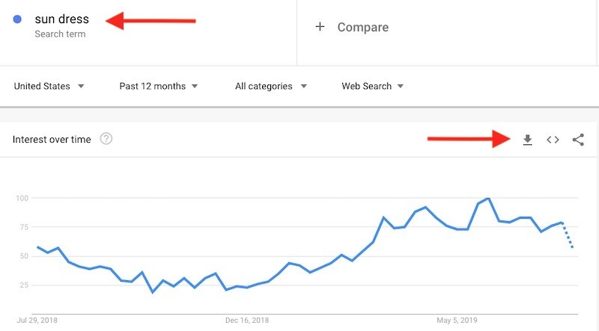Open the embed code icon
Viewport: 599px width, 331px height.
[553, 140]
